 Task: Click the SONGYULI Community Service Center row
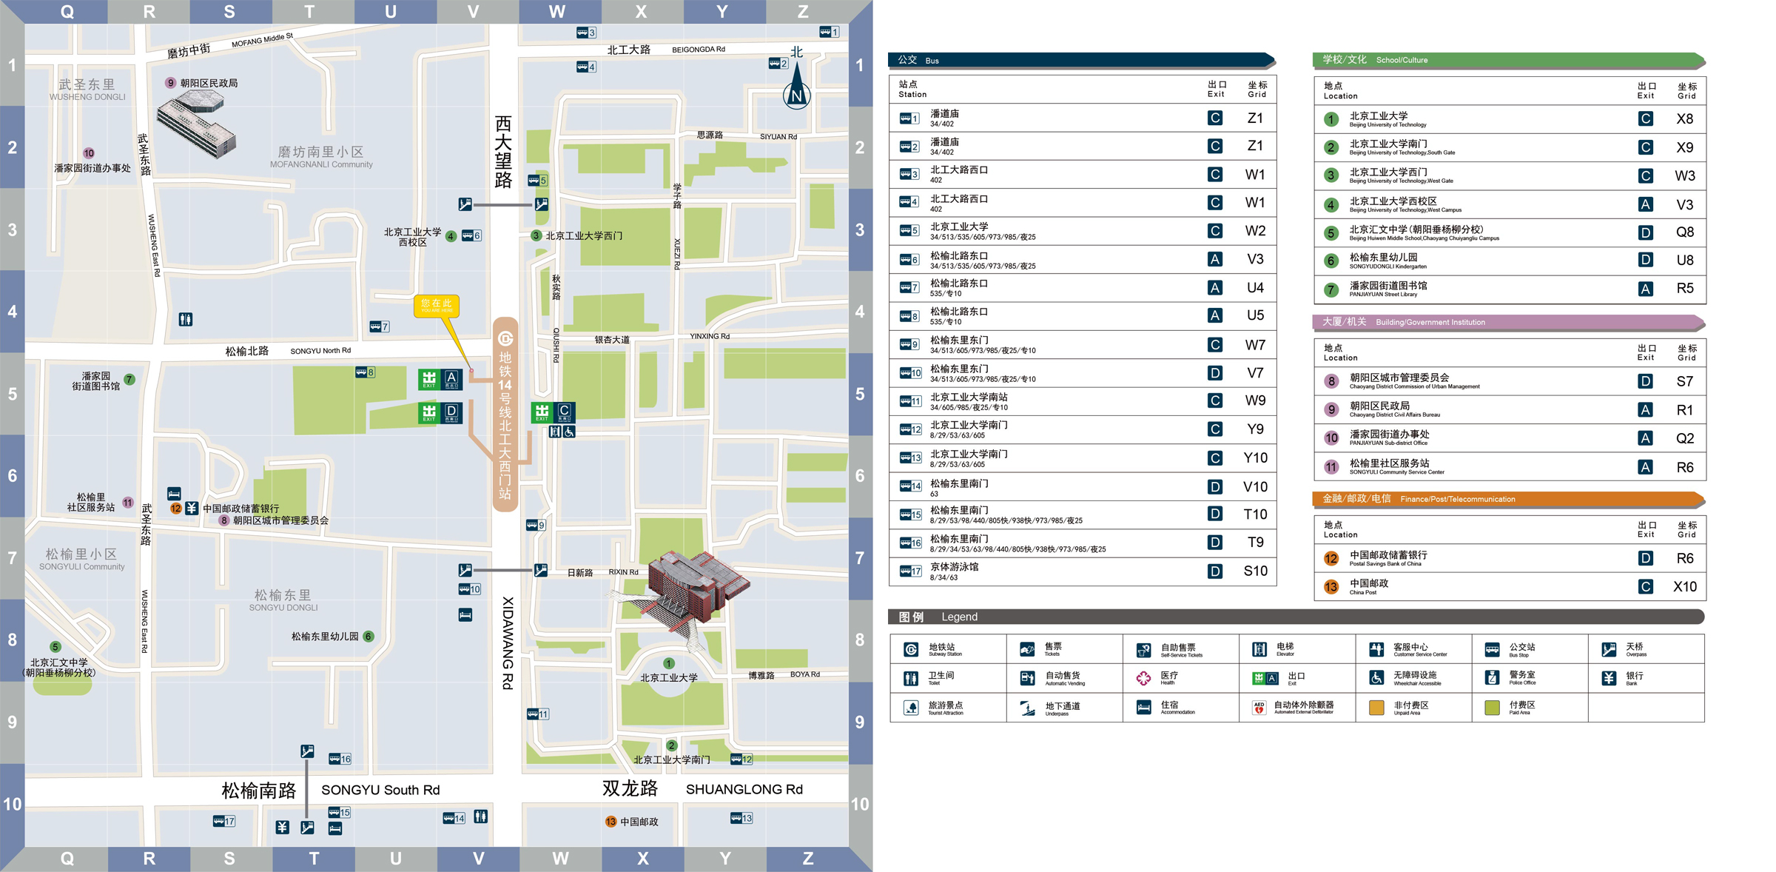coord(1510,467)
